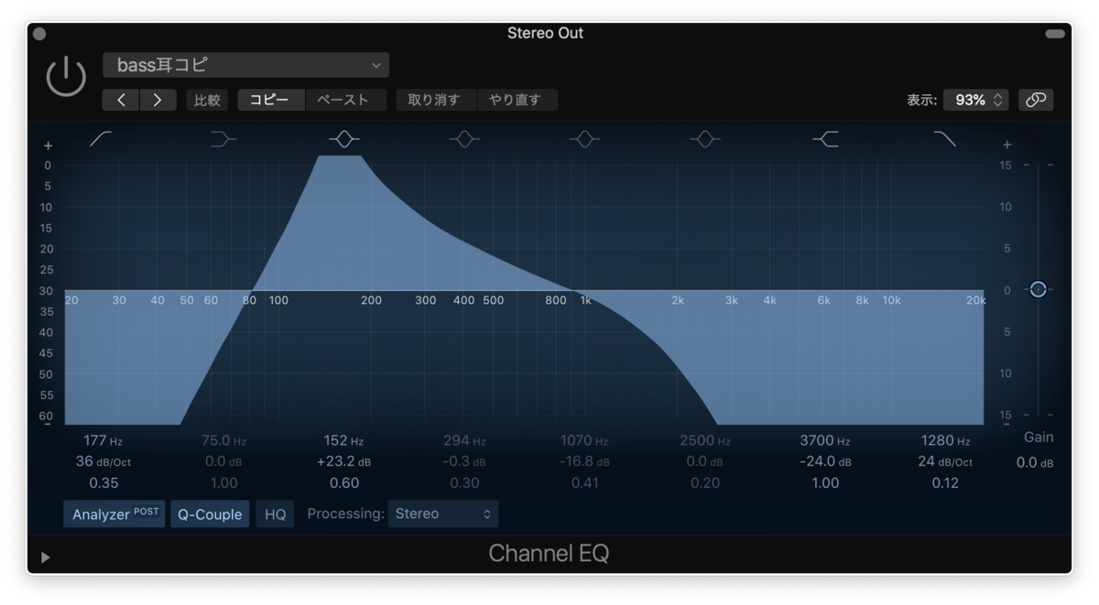Toggle the Analyzer POST button

coord(114,513)
